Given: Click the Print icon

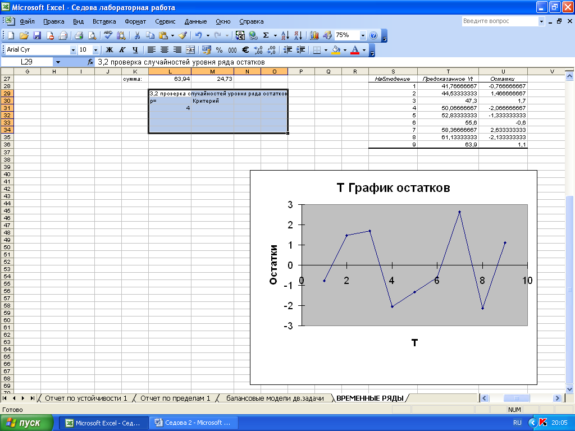Looking at the screenshot, I should pos(79,35).
